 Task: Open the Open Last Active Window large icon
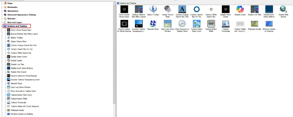pos(167,24)
